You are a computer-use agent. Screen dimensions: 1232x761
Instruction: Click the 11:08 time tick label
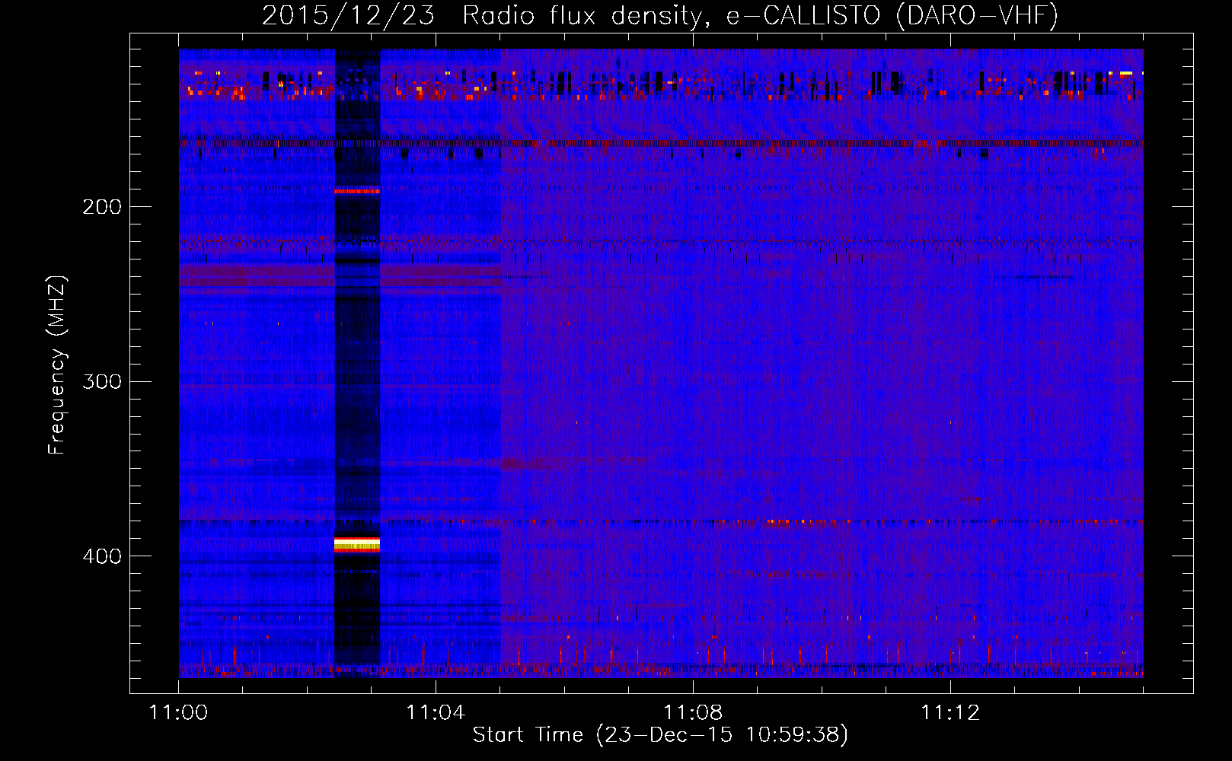click(693, 712)
